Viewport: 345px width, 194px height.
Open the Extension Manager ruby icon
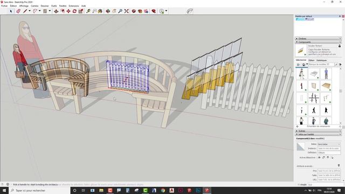click(154, 11)
